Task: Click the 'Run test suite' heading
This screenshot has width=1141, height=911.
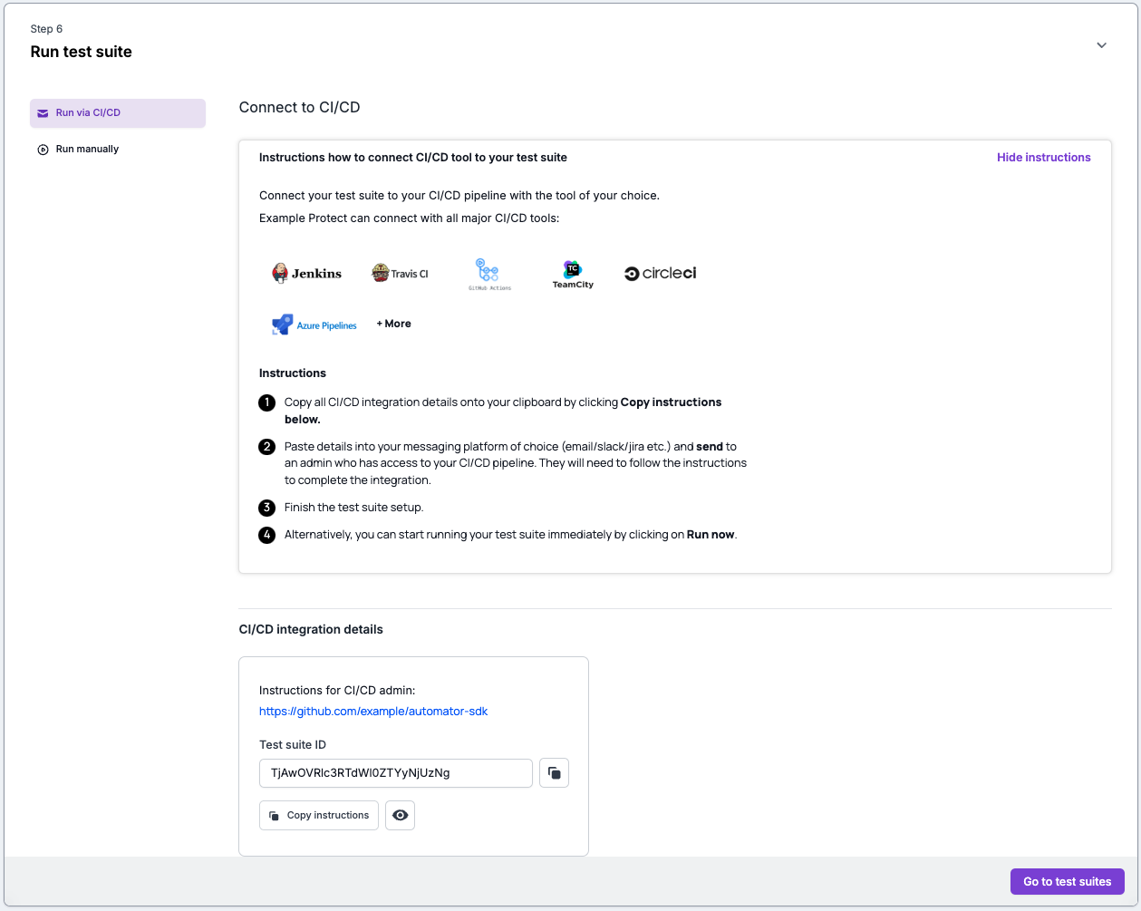Action: 82,52
